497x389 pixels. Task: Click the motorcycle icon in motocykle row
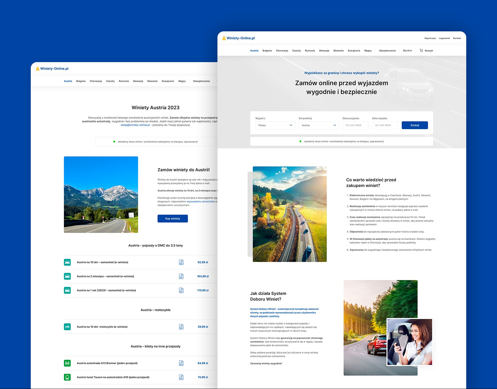[67, 327]
